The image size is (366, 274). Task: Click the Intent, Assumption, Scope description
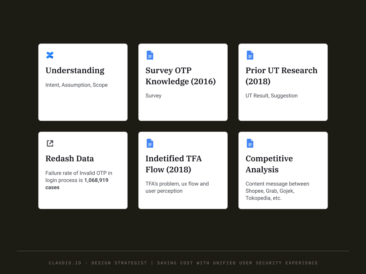[x=76, y=85]
